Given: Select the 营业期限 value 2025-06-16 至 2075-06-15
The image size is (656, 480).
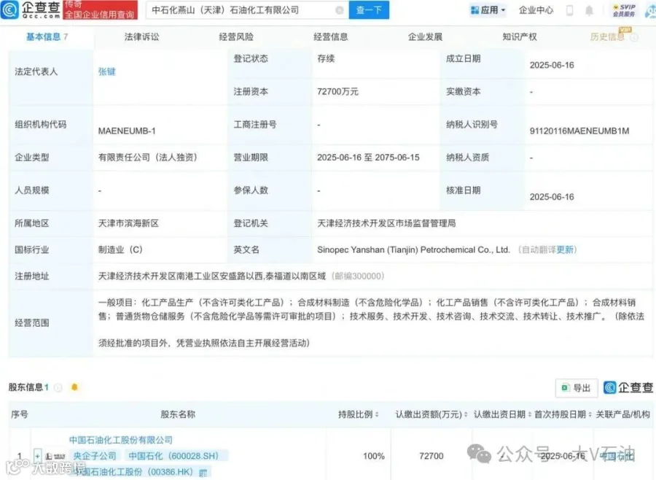Looking at the screenshot, I should point(368,158).
